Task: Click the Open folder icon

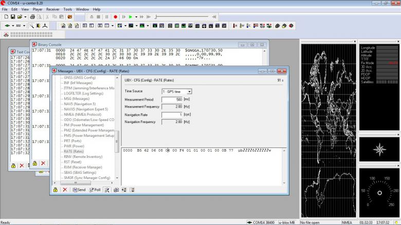Action: (x=20, y=17)
